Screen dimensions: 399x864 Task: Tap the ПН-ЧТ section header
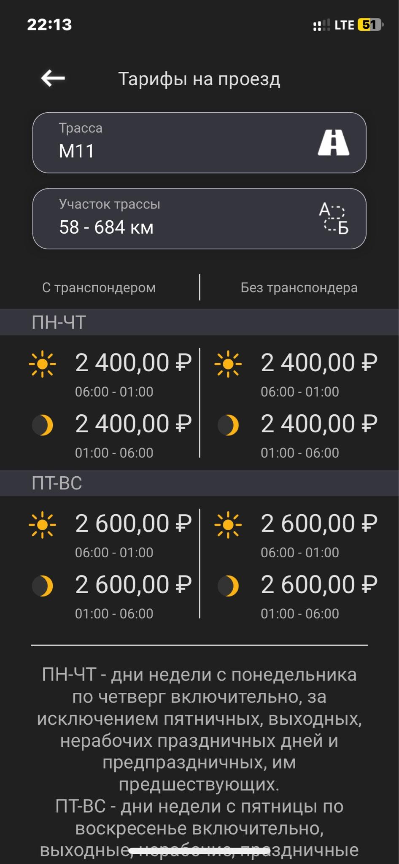[199, 322]
